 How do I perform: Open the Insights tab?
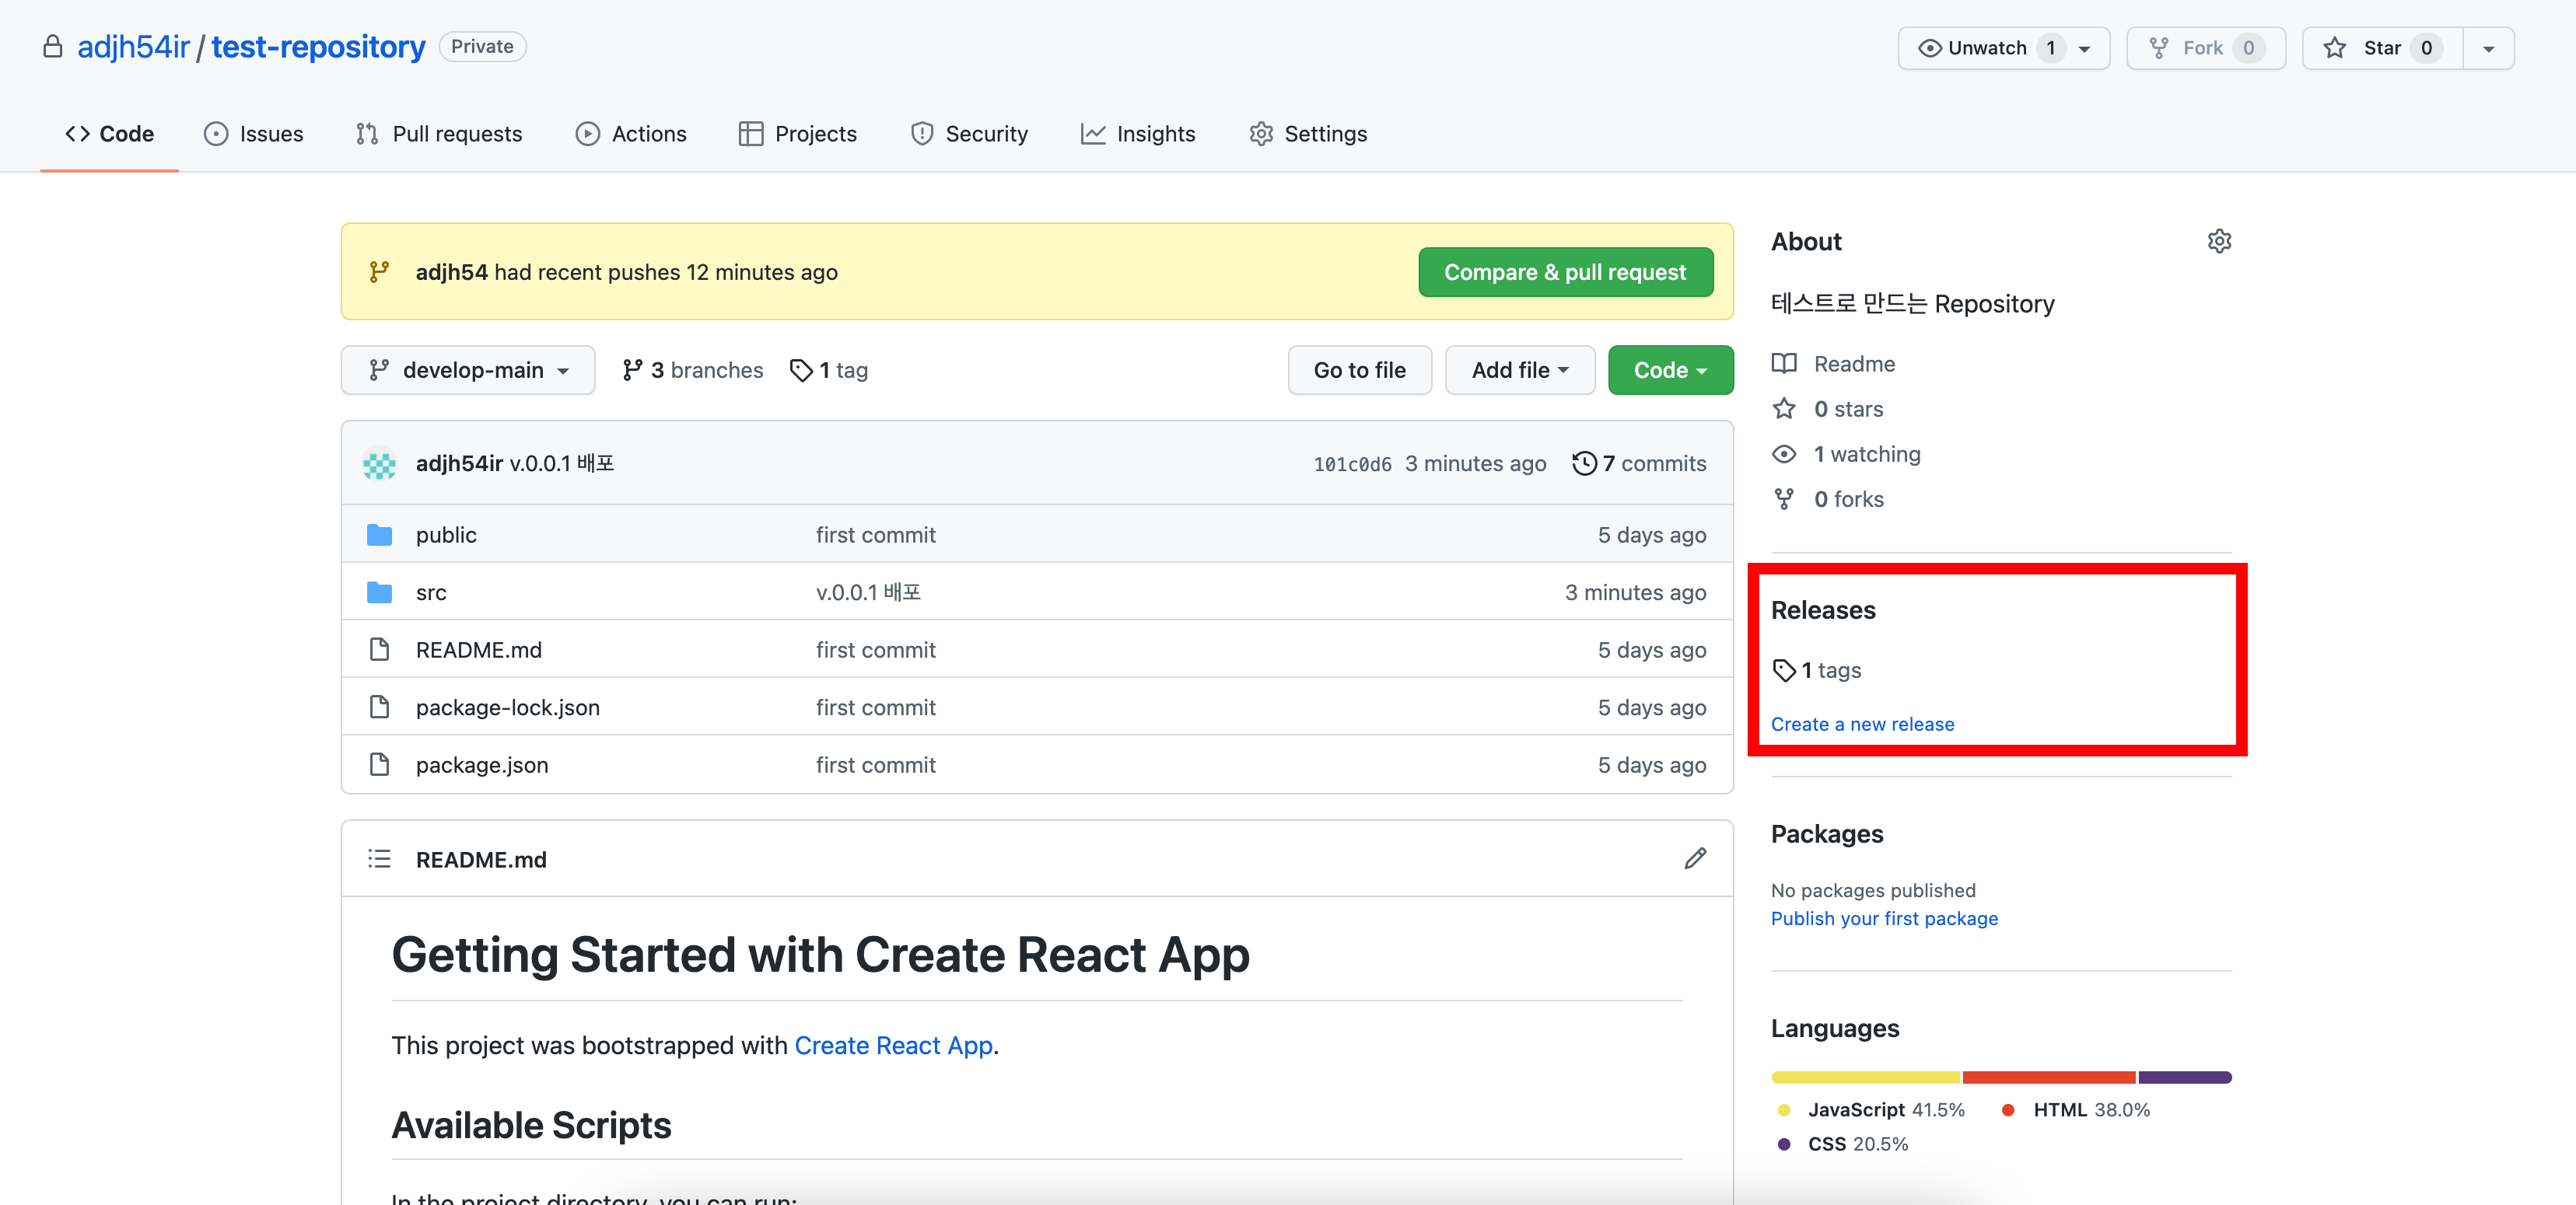(x=1138, y=133)
